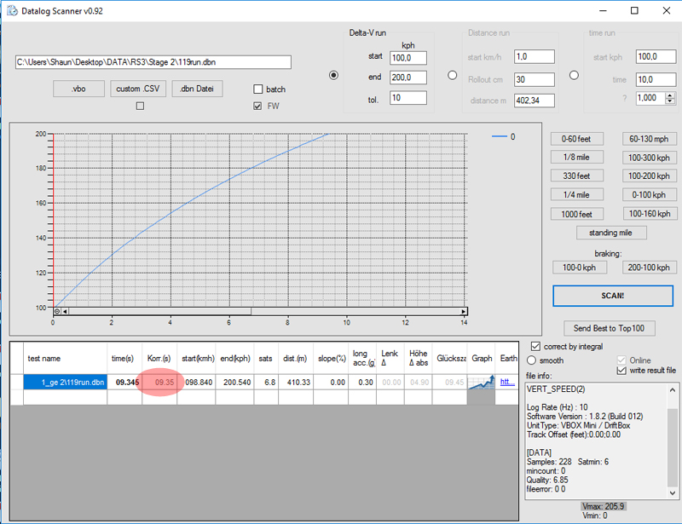682x524 pixels.
Task: Open the htt... Earth link in the results row
Action: tap(509, 383)
